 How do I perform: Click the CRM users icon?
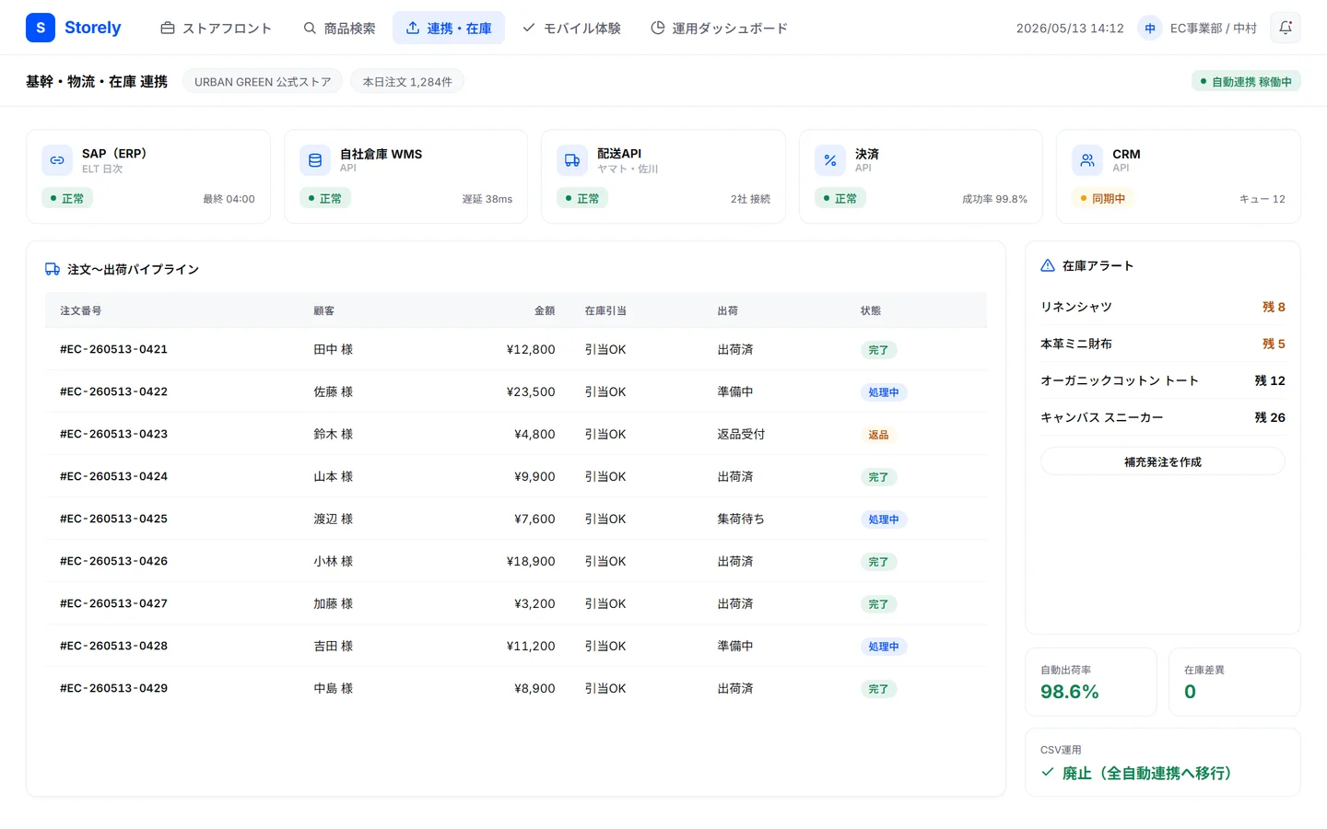click(x=1087, y=160)
